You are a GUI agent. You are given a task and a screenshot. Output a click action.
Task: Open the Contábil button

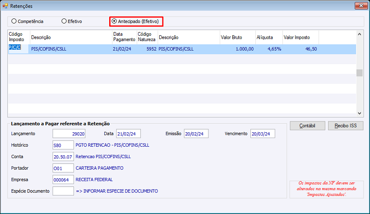[307, 126]
